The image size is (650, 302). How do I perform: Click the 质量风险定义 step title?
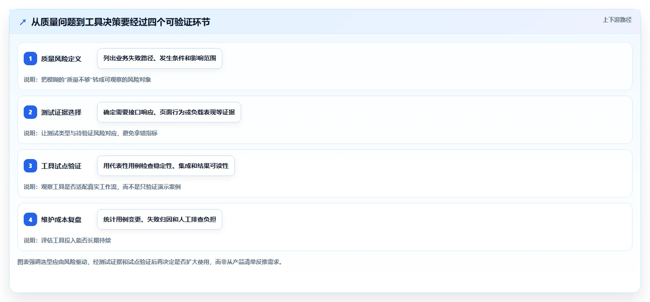tap(61, 59)
